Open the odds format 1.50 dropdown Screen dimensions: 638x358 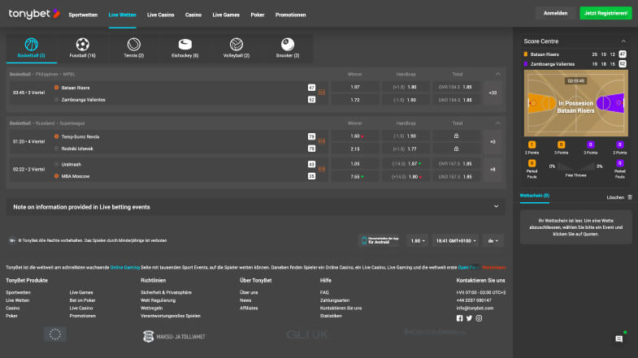pos(418,240)
